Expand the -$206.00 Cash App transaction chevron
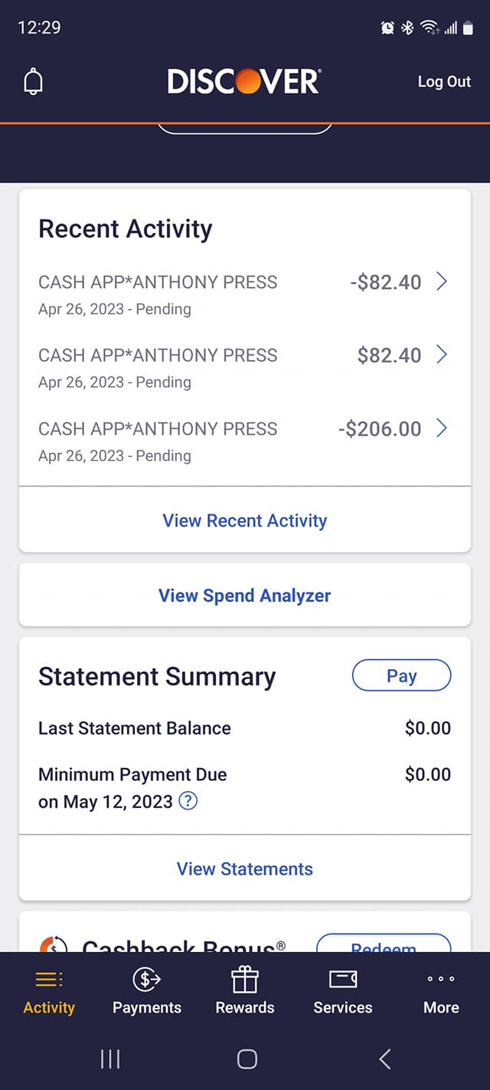This screenshot has width=490, height=1090. coord(442,428)
